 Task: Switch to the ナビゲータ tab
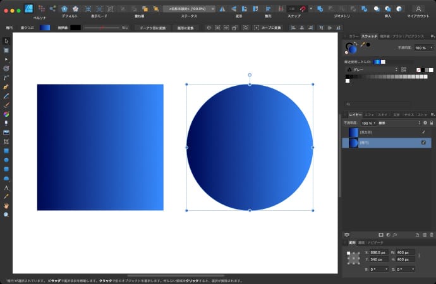[x=375, y=242]
